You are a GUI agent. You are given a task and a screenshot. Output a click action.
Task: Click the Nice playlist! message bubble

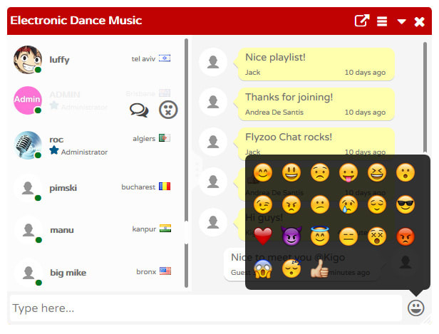316,64
